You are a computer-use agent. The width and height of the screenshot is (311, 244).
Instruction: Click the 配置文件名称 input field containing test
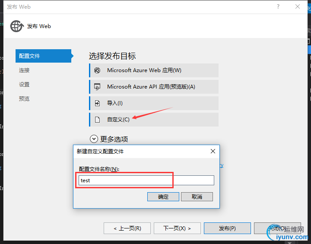click(x=146, y=181)
